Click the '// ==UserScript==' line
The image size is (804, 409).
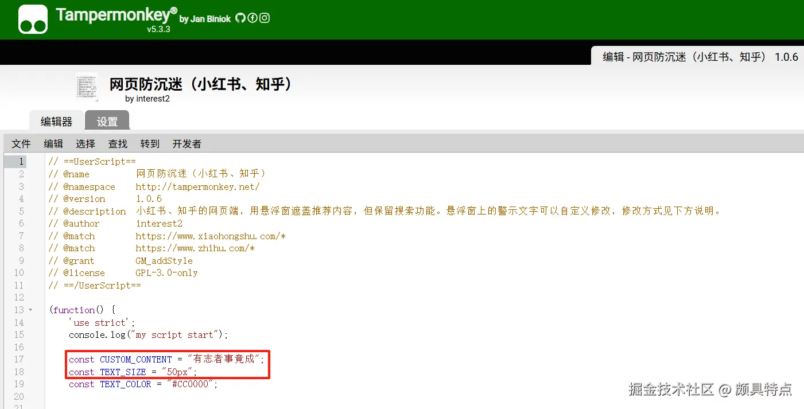coord(92,162)
